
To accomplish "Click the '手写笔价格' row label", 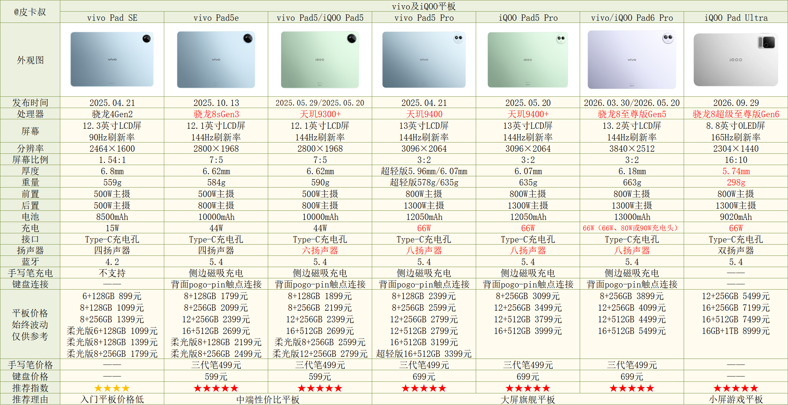I will click(30, 365).
